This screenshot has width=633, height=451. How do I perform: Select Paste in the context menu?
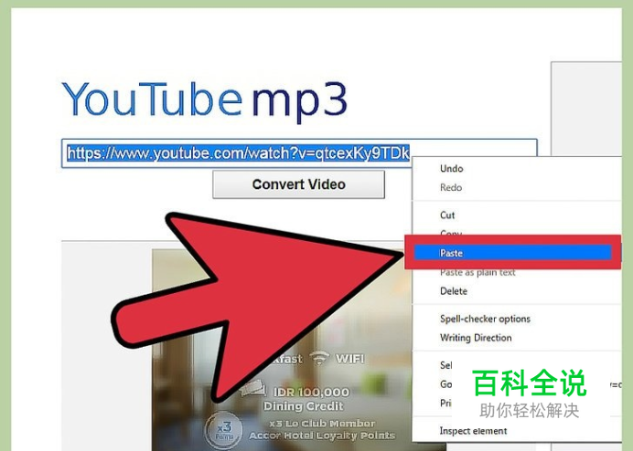(x=512, y=253)
